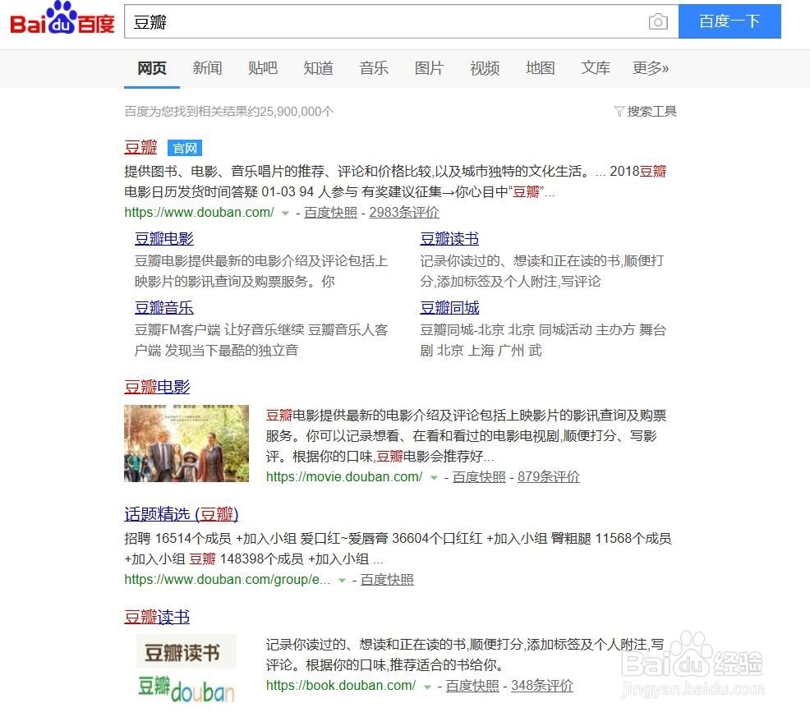Screen dimensions: 810x717
Task: Open the 话题精选 (豆瓣) result
Action: tap(182, 514)
